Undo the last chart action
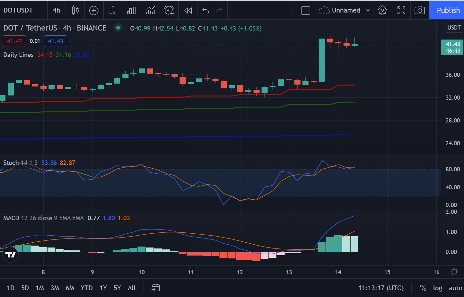464x297 pixels. pyautogui.click(x=206, y=10)
